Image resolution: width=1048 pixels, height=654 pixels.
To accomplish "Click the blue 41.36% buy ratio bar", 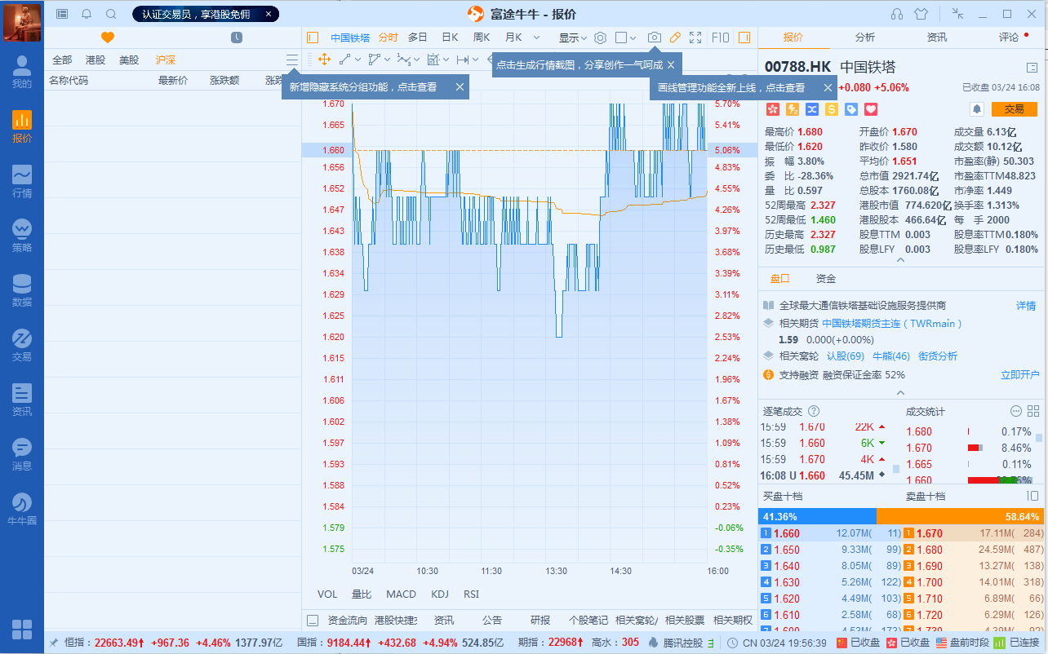I will tap(817, 517).
